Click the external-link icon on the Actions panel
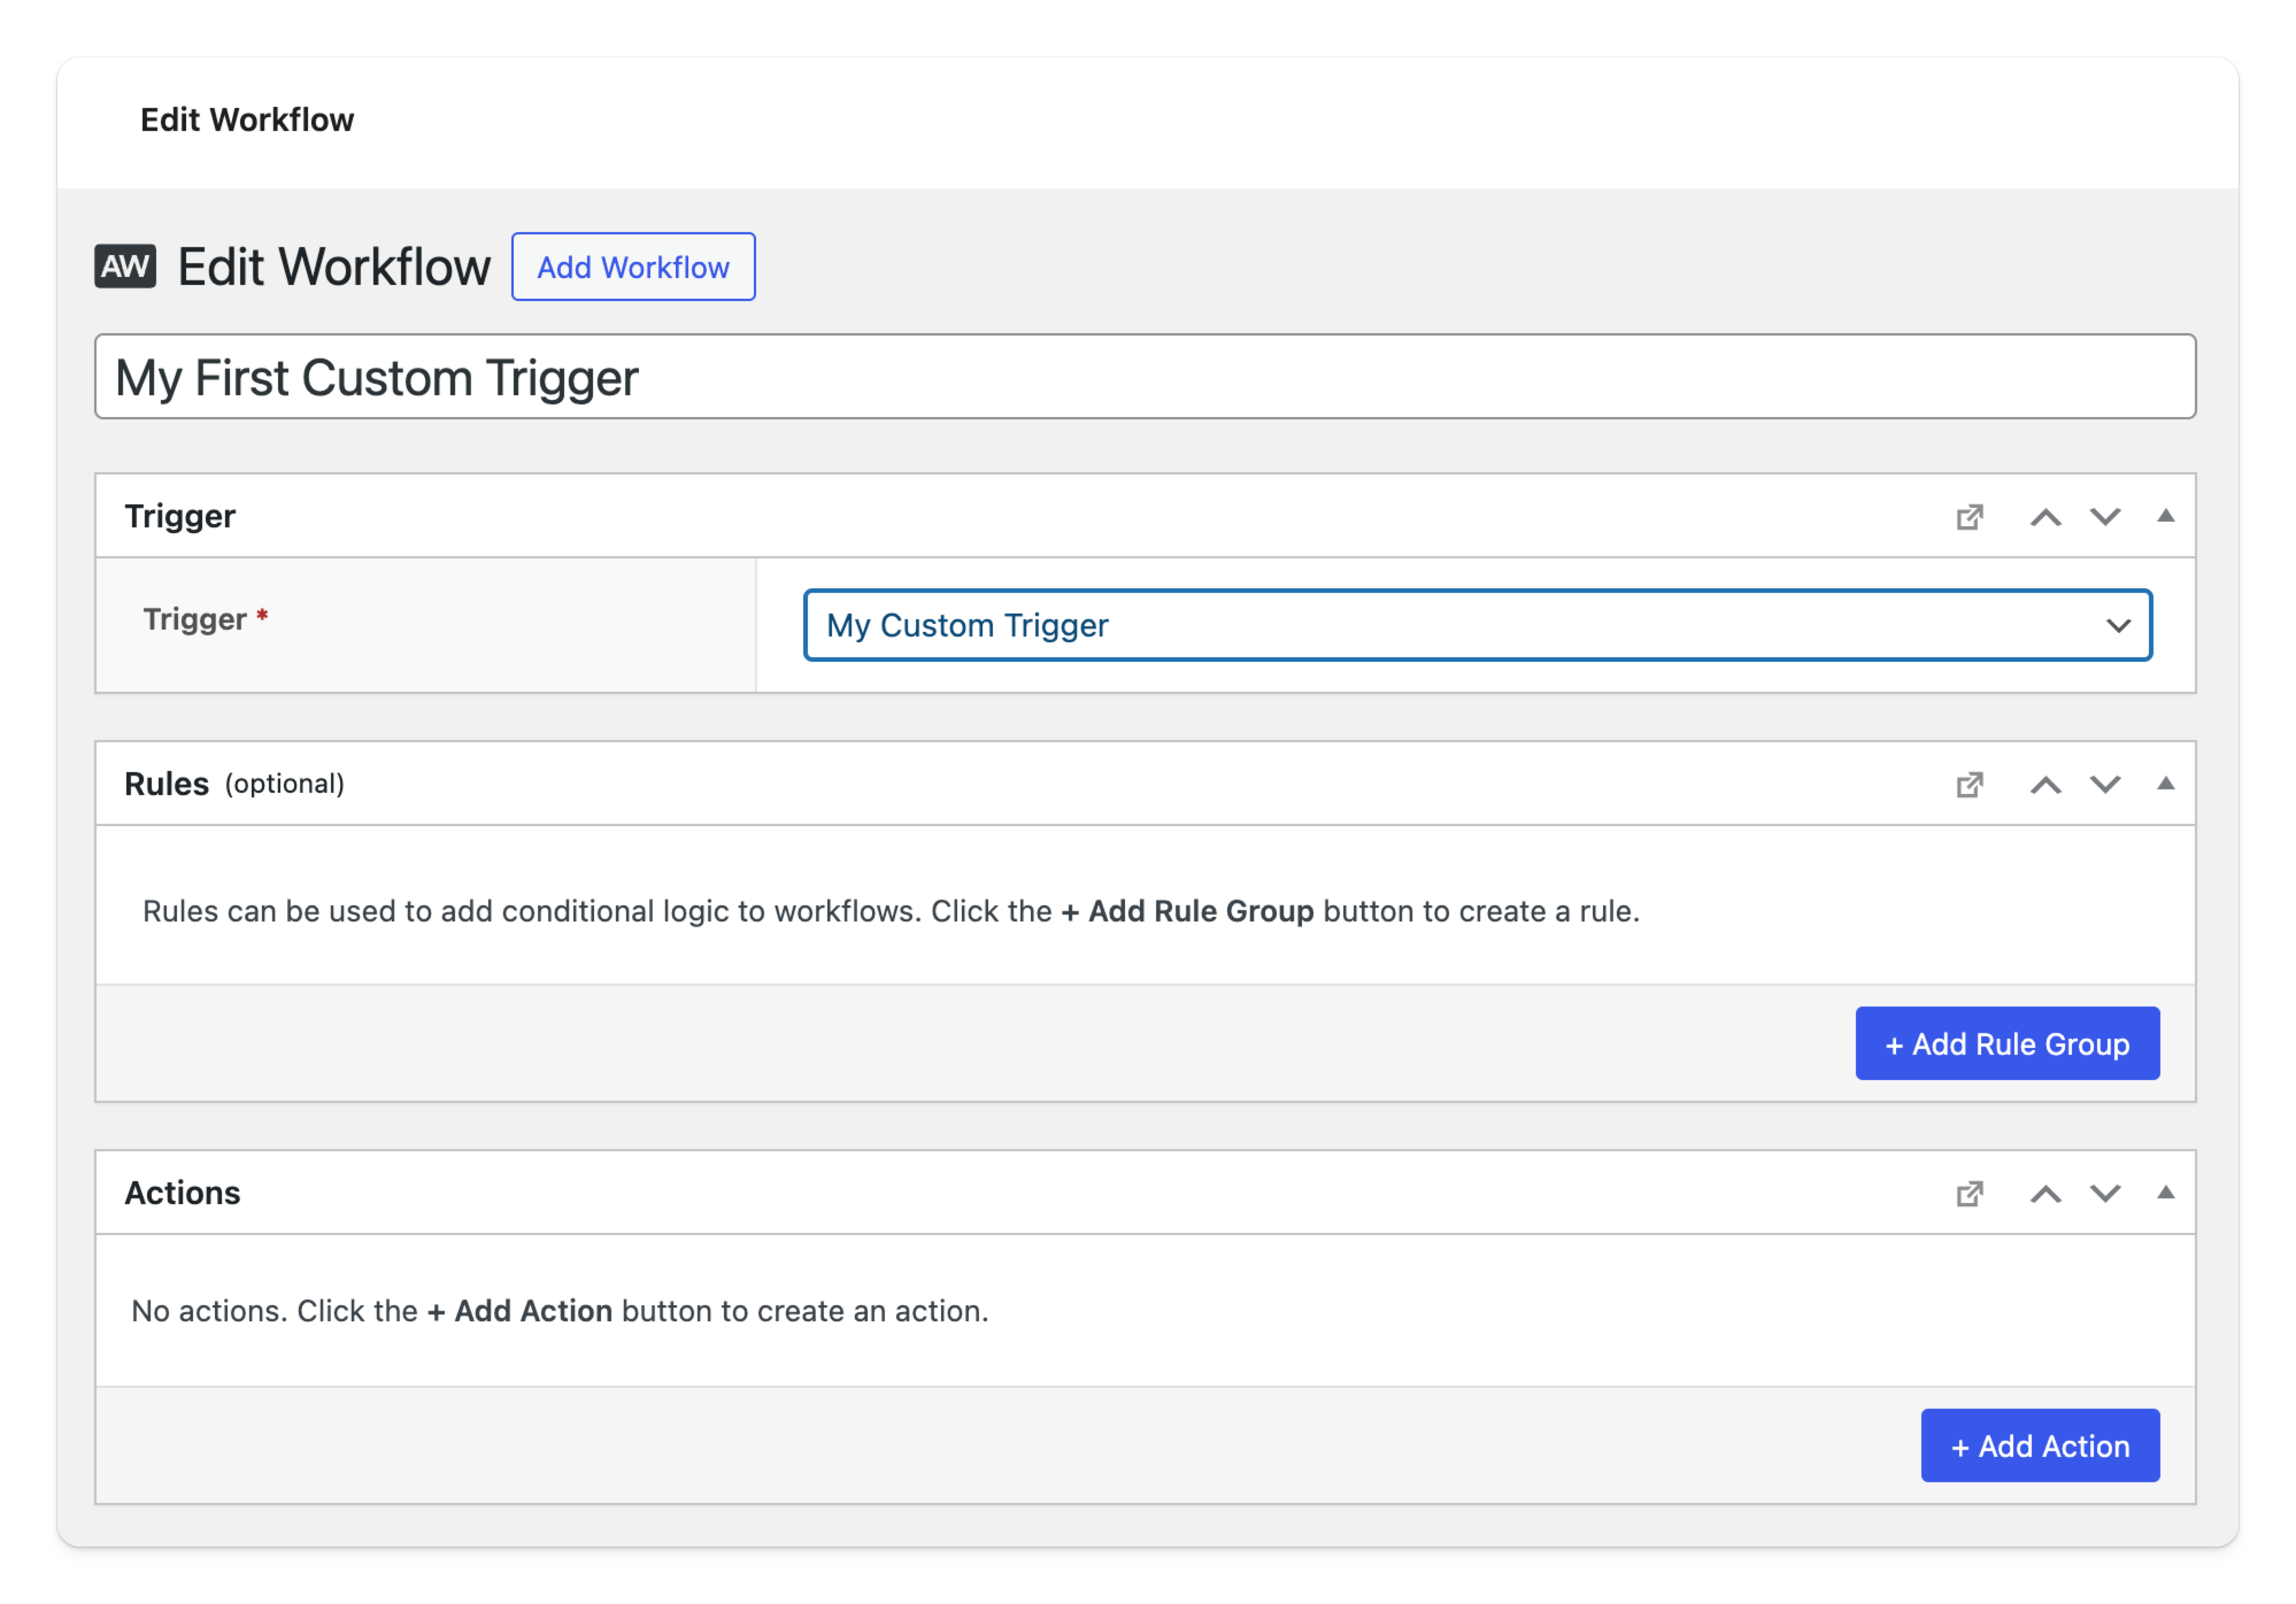 click(1971, 1193)
